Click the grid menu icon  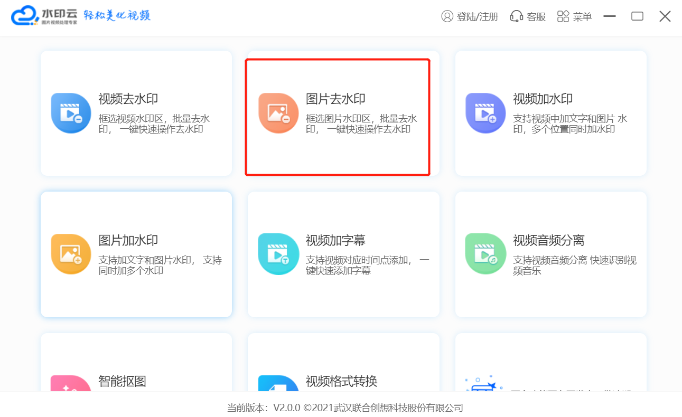(x=563, y=16)
